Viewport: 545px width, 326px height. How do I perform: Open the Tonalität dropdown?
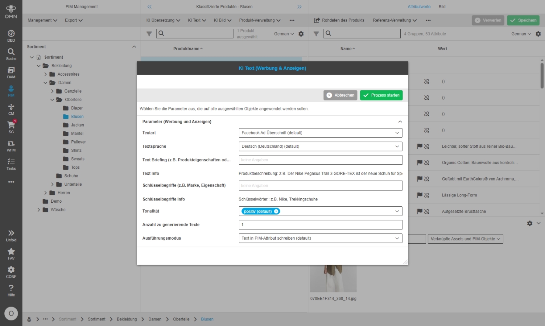click(320, 211)
